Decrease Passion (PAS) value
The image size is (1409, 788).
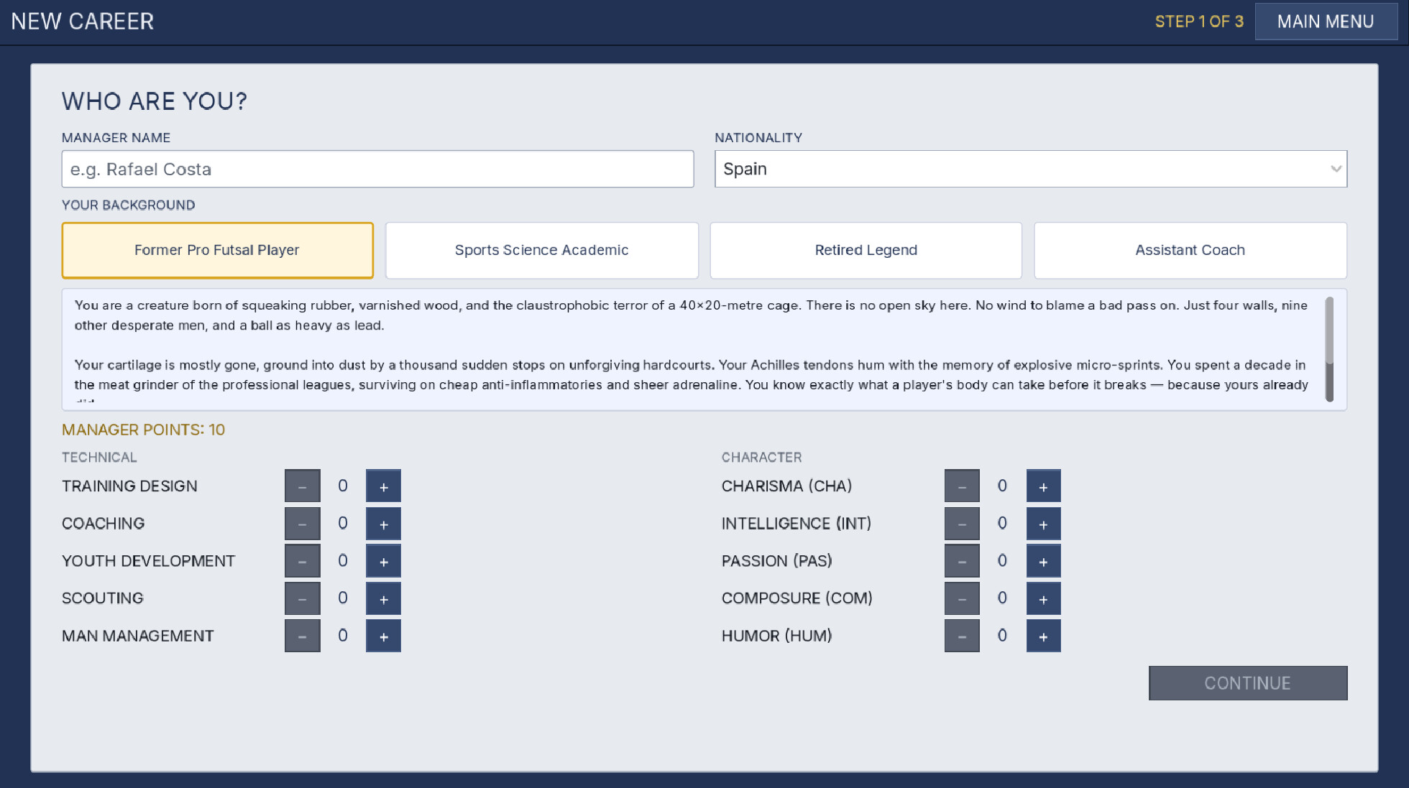pyautogui.click(x=962, y=561)
